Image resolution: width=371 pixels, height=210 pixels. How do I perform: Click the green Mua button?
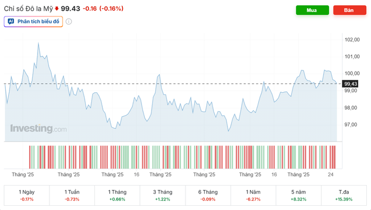pyautogui.click(x=312, y=10)
